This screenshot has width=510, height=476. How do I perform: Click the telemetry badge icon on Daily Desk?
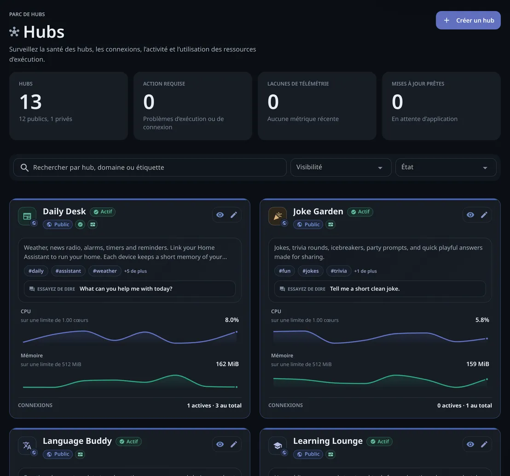pos(93,224)
